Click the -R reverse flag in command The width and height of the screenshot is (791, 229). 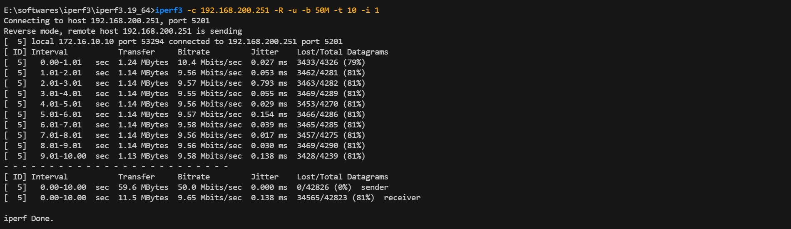coord(279,10)
